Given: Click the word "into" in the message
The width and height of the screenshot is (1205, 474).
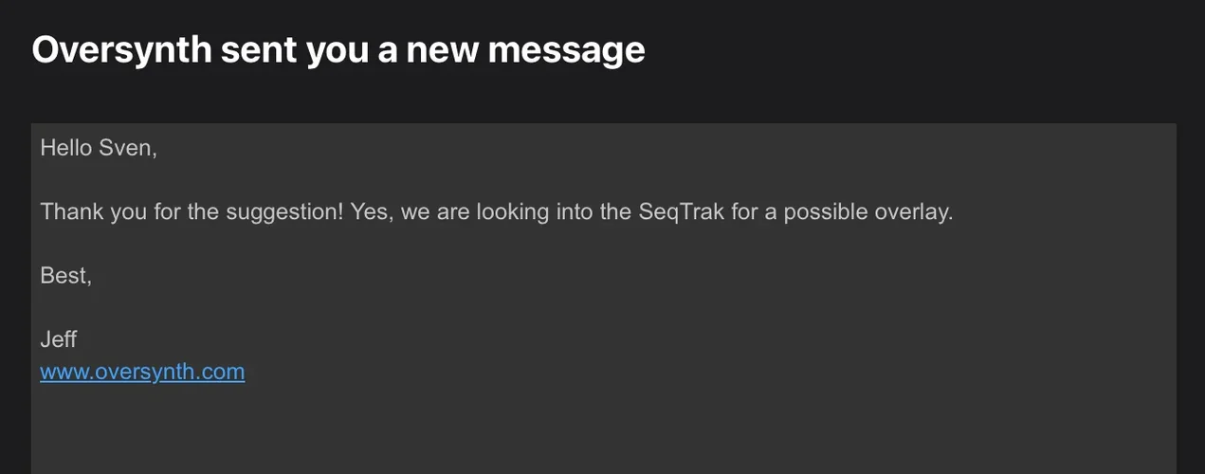Looking at the screenshot, I should pos(572,211).
